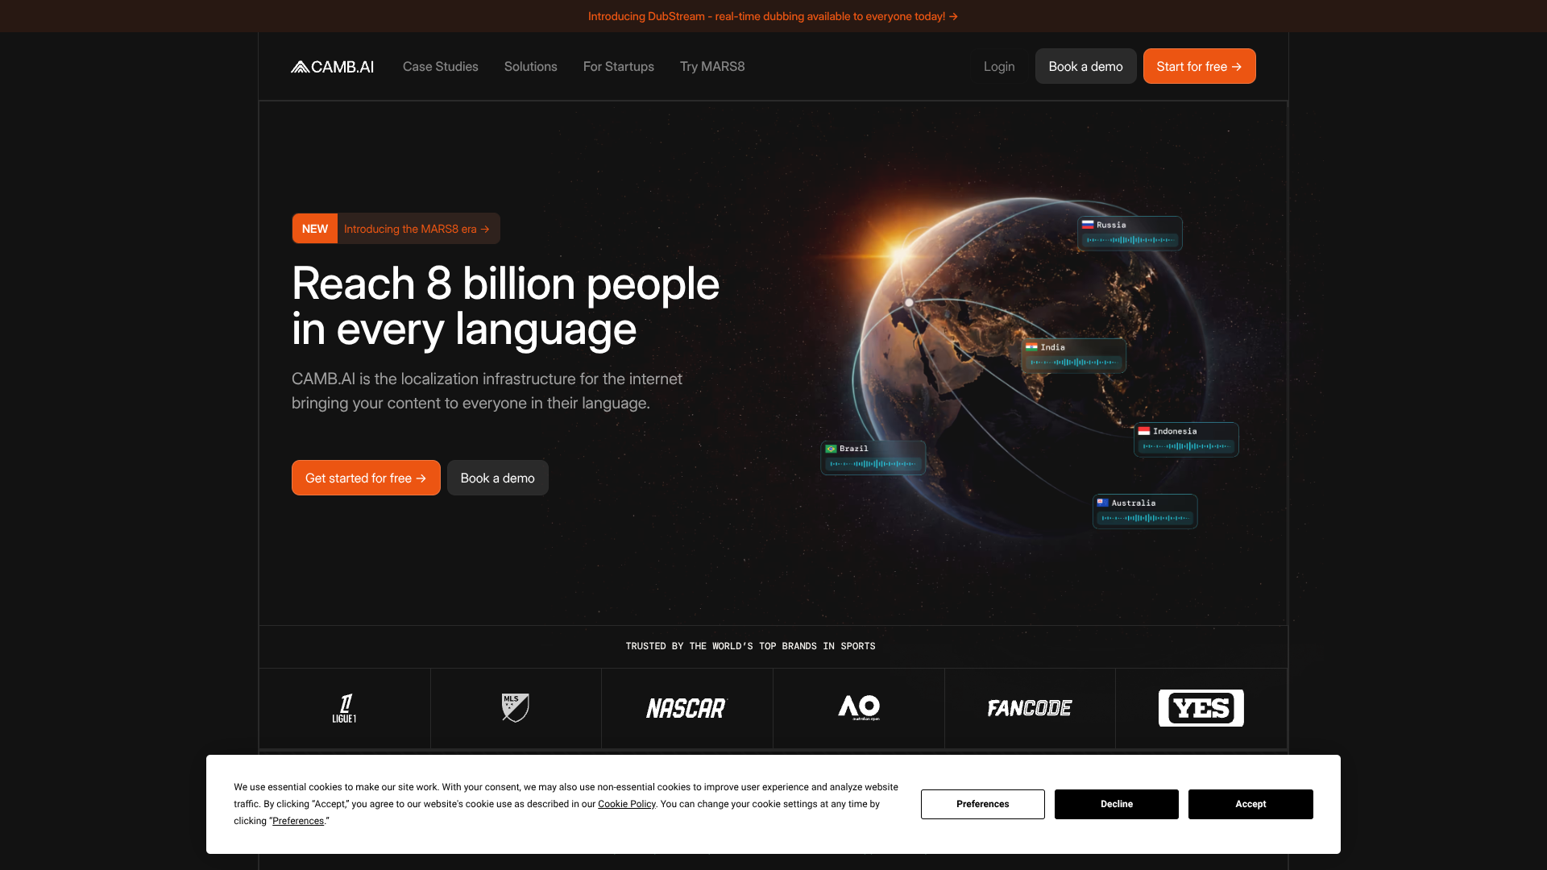Click the Russia audio waveform card
The height and width of the screenshot is (870, 1547).
click(1130, 233)
